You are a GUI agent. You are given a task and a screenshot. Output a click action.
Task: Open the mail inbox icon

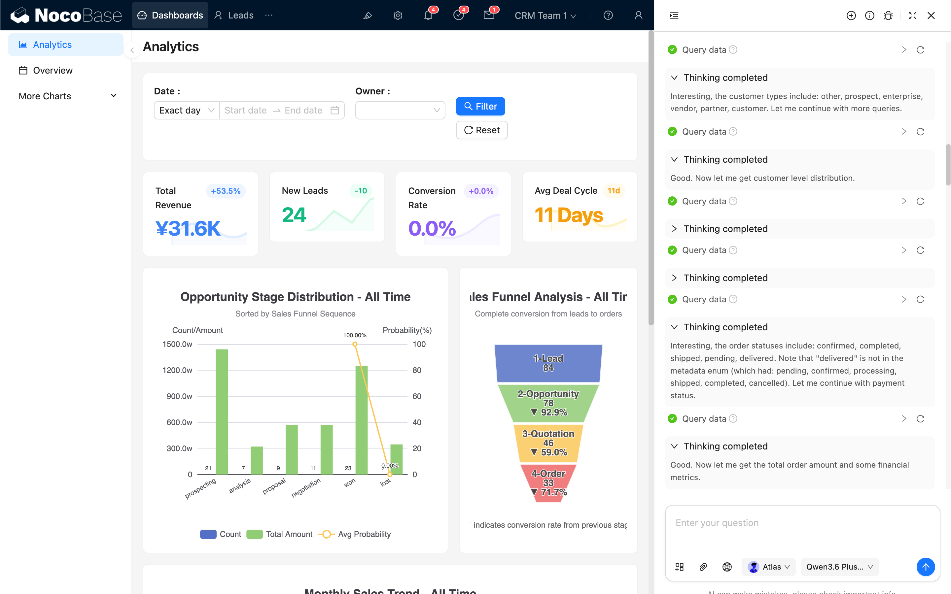pos(489,15)
